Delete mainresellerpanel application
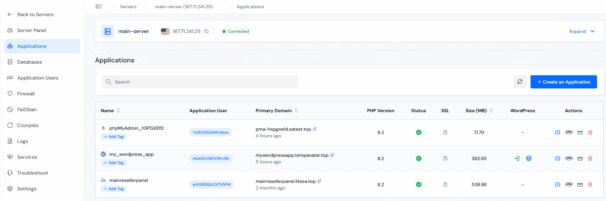606x201 pixels. tap(590, 184)
